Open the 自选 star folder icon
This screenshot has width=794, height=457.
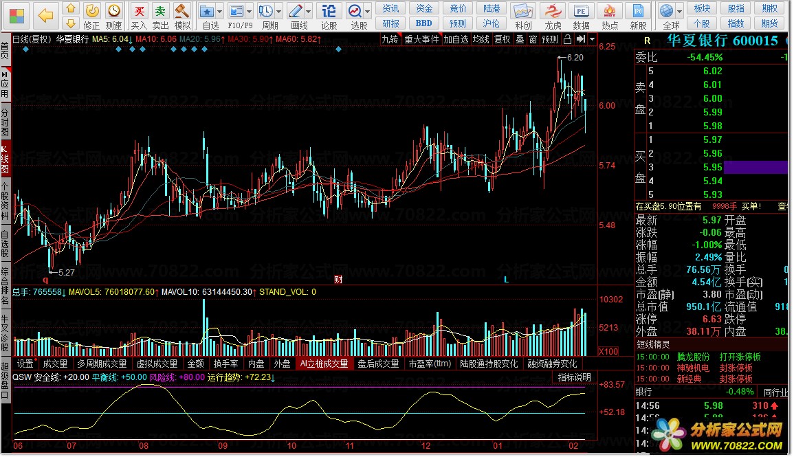click(207, 10)
